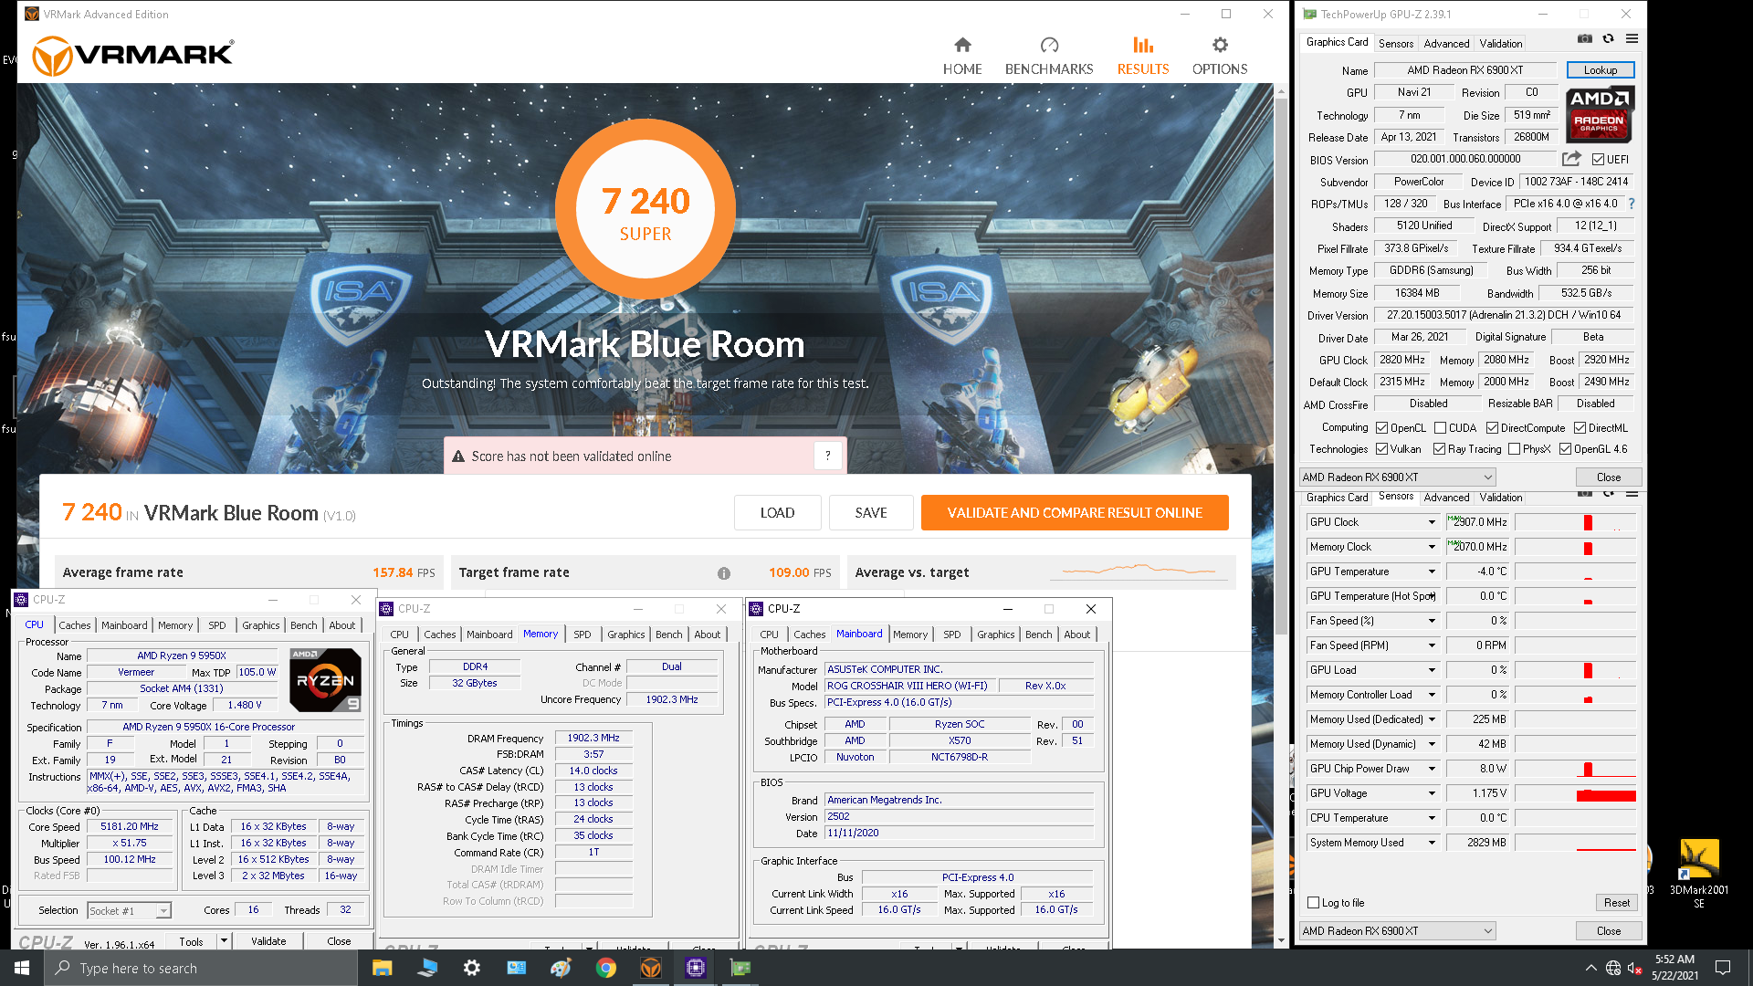Toggle the OpenCL checkbox
Image resolution: width=1753 pixels, height=986 pixels.
pos(1382,428)
